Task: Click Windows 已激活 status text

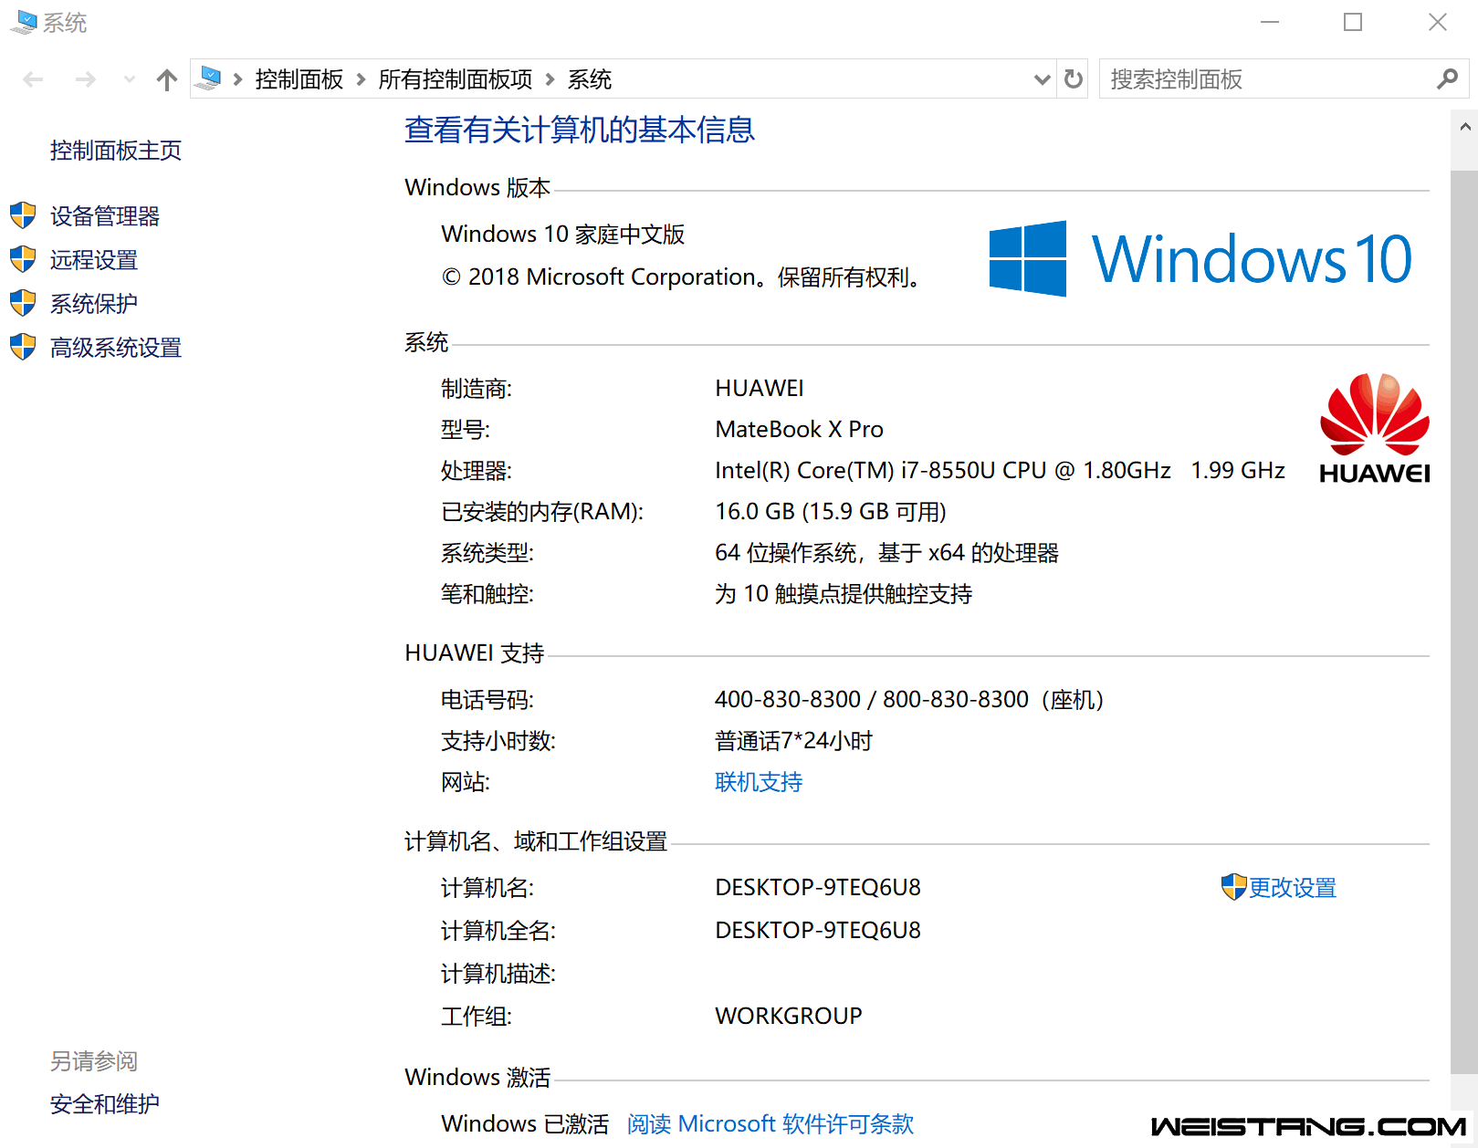Action: [525, 1123]
